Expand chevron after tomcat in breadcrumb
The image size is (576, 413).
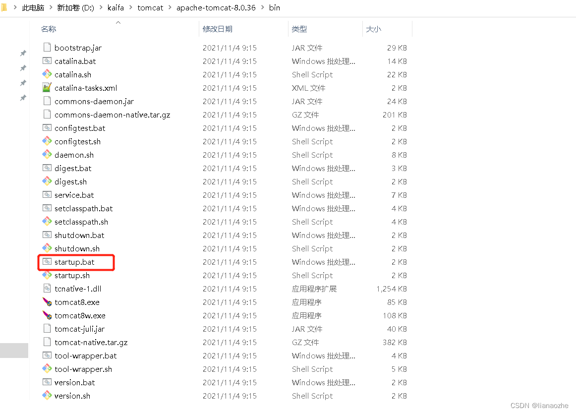pyautogui.click(x=170, y=7)
